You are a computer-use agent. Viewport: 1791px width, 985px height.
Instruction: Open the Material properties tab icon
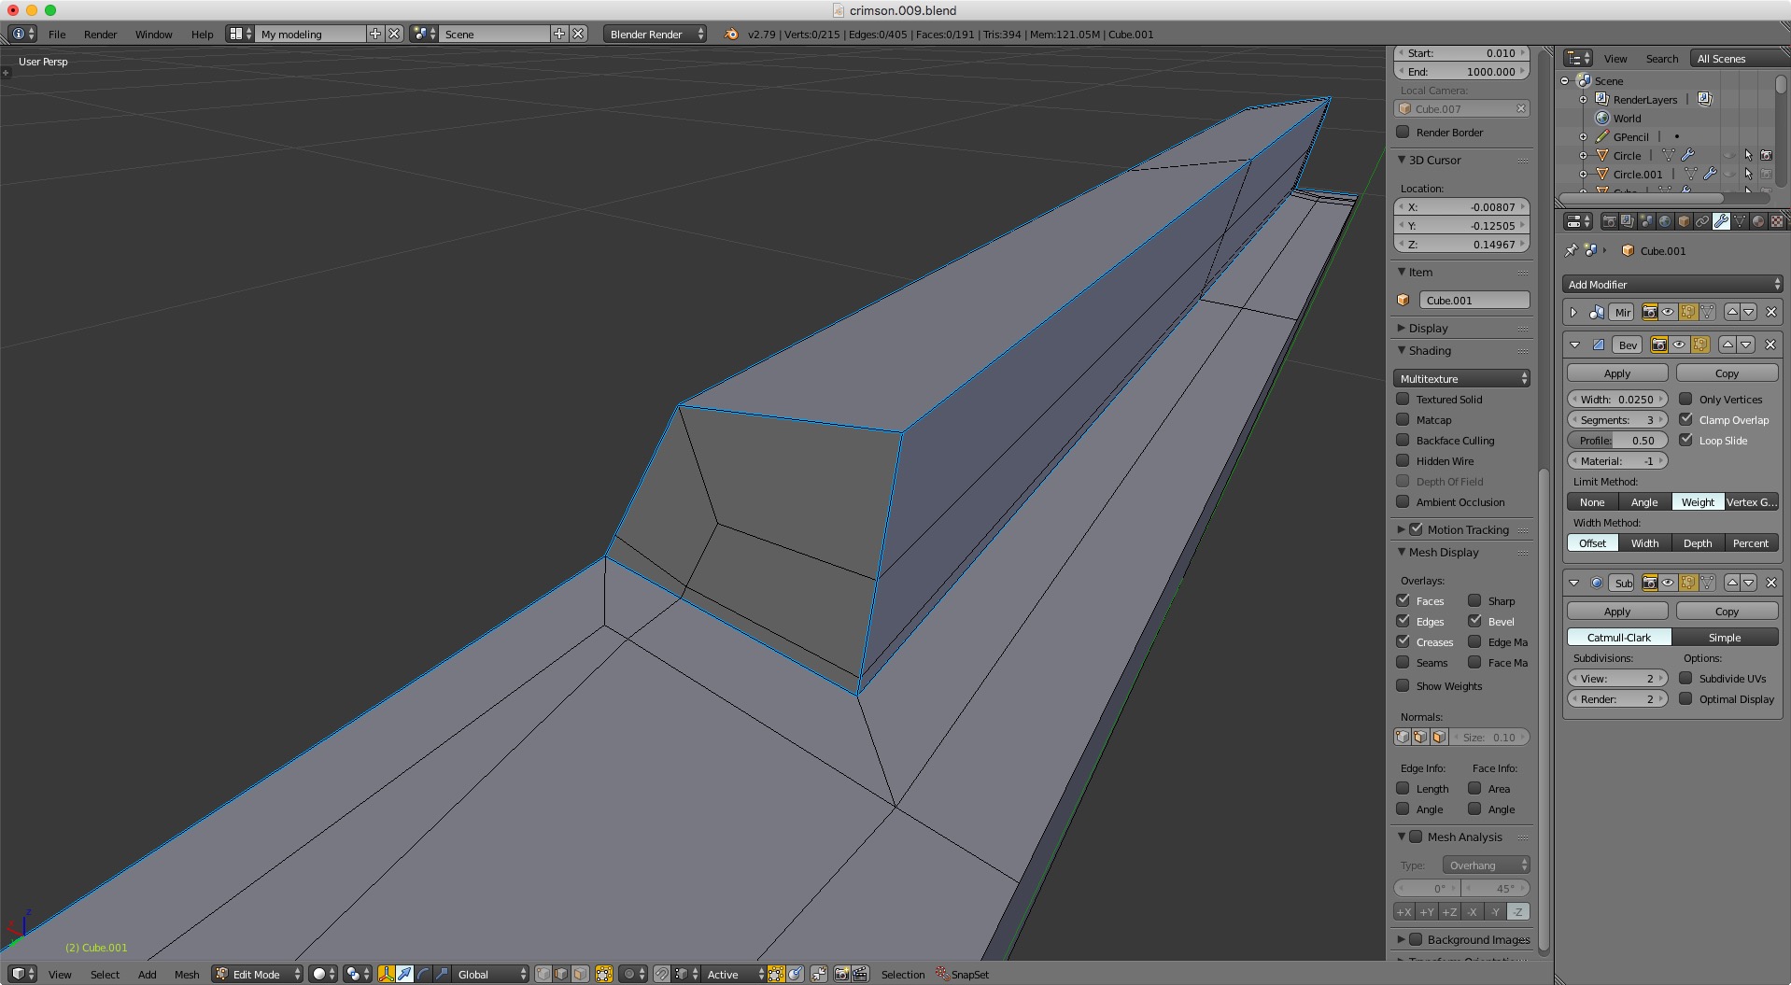pyautogui.click(x=1758, y=221)
